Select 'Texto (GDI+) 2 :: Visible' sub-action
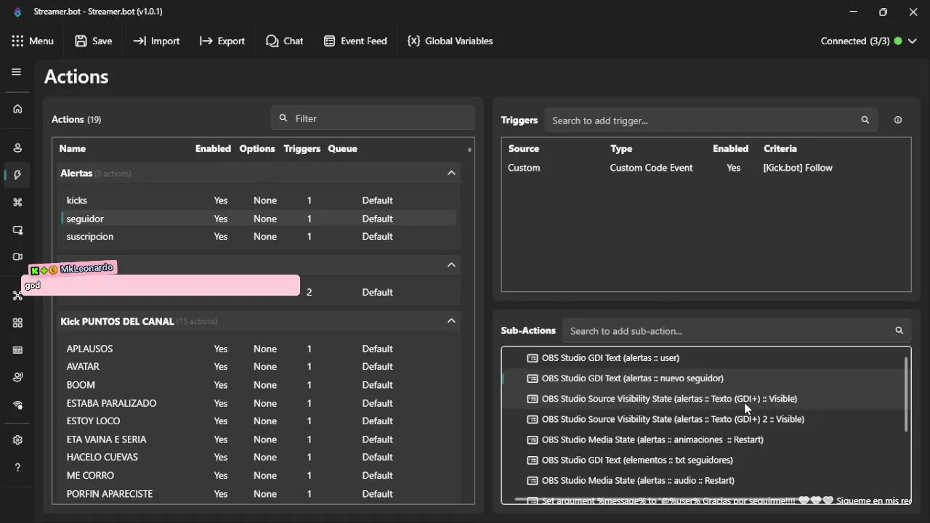This screenshot has width=930, height=523. pos(703,419)
